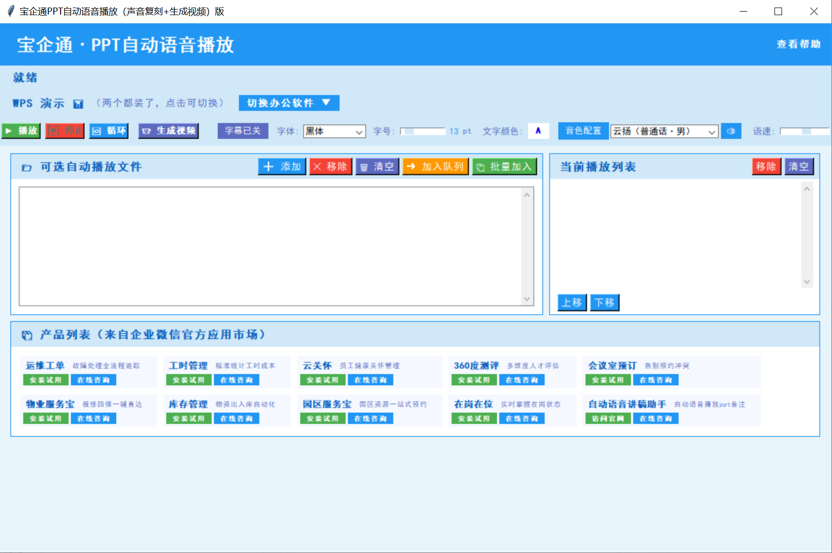
Task: Stop playback with the red 停止 button
Action: coord(65,131)
